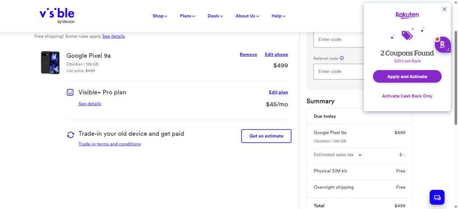Viewport: 458px width, 209px height.
Task: Open the live chat bubble icon
Action: (x=437, y=197)
